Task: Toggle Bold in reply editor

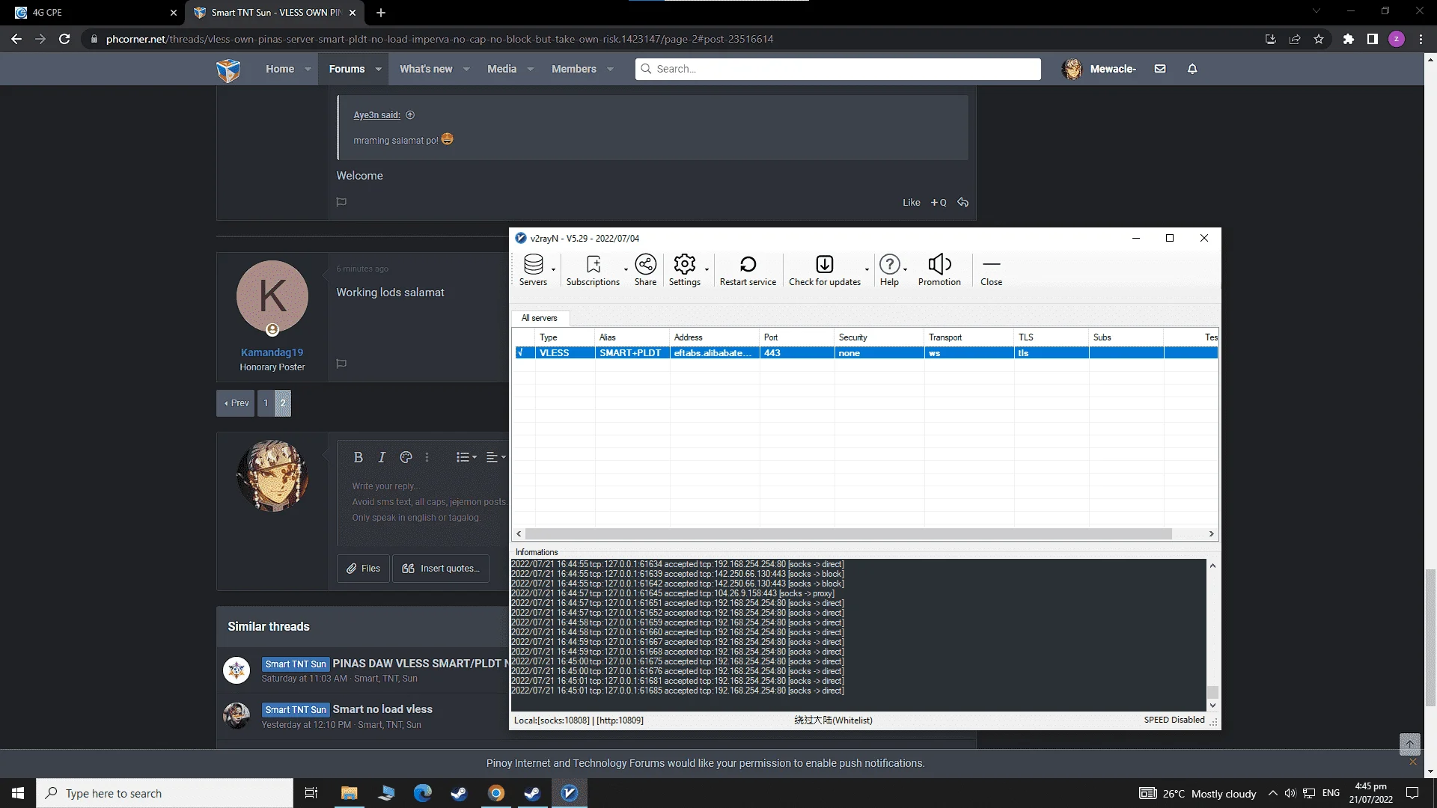Action: click(358, 457)
